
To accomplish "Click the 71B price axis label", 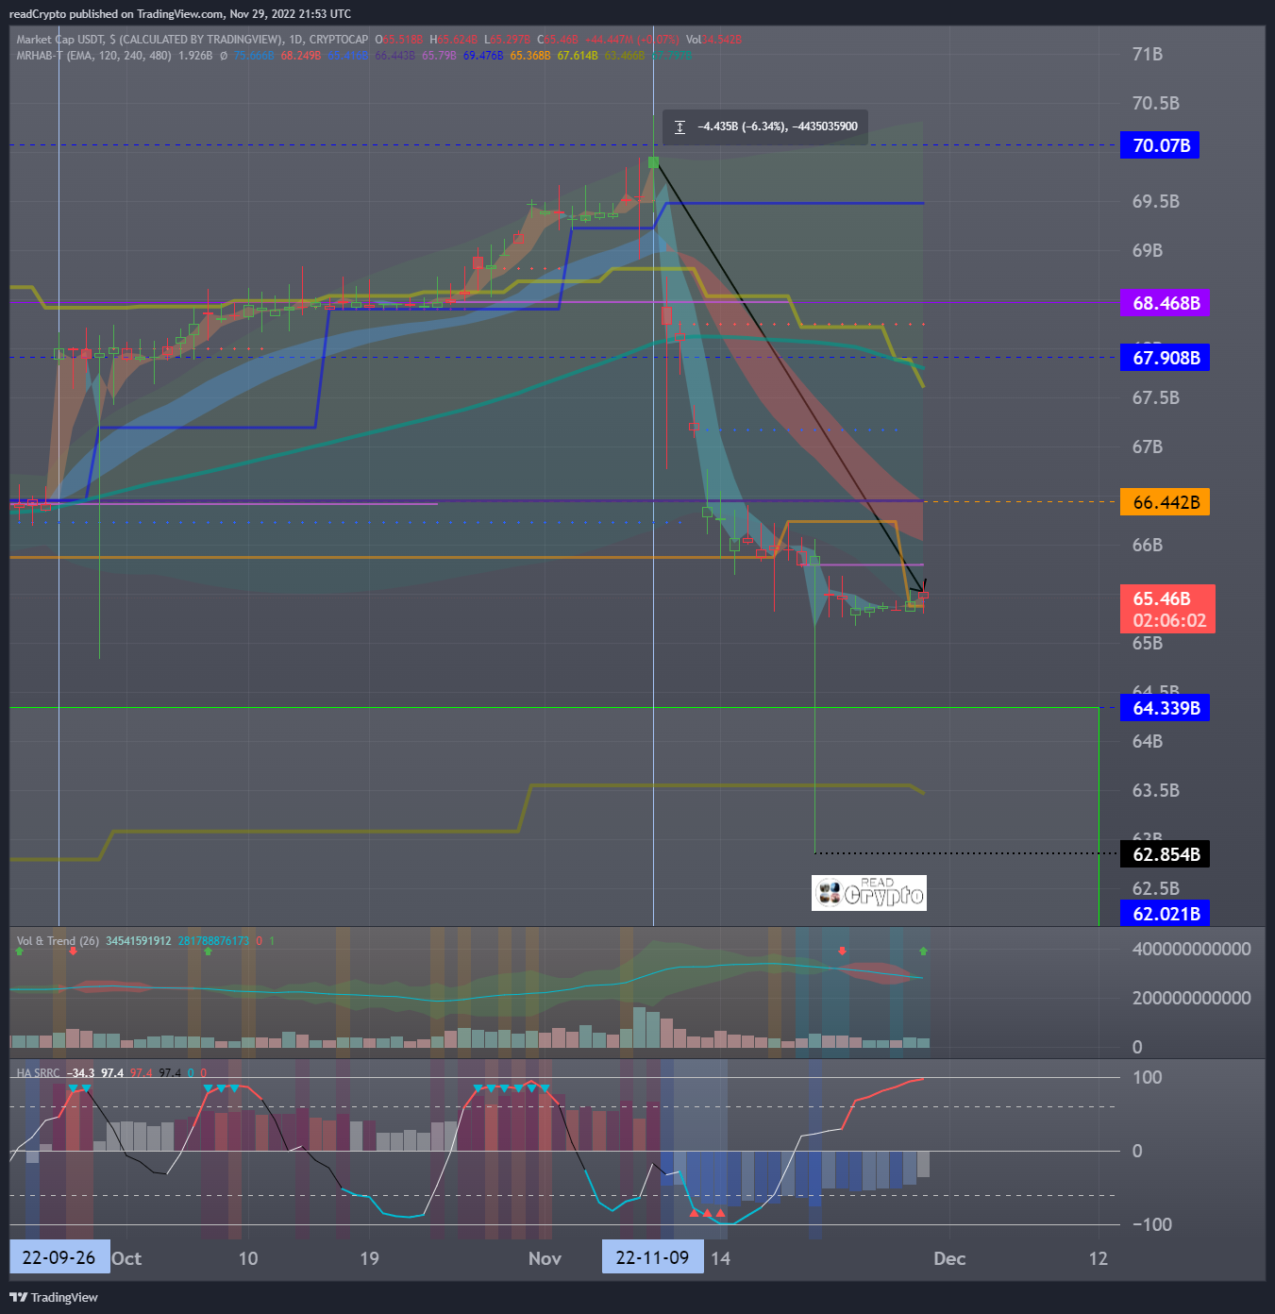I will coord(1148,54).
